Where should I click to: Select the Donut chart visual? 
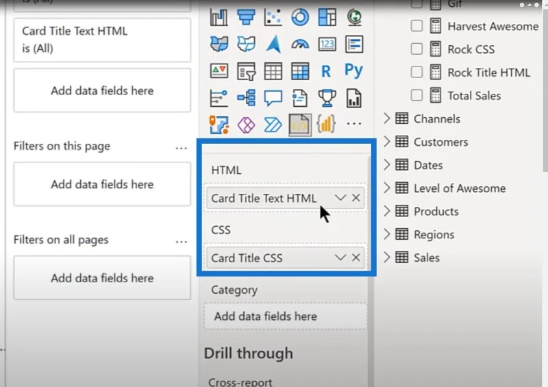(x=300, y=17)
